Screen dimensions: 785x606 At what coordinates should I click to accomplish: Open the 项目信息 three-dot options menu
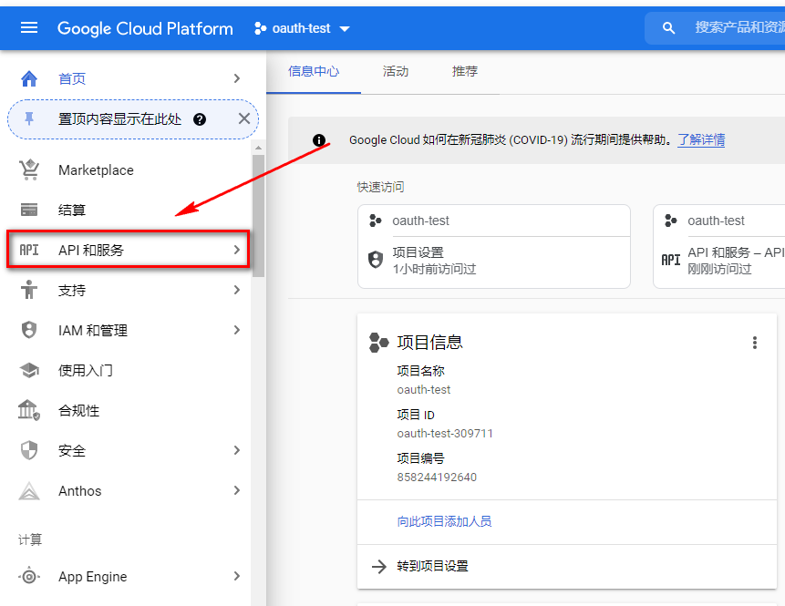(x=755, y=343)
